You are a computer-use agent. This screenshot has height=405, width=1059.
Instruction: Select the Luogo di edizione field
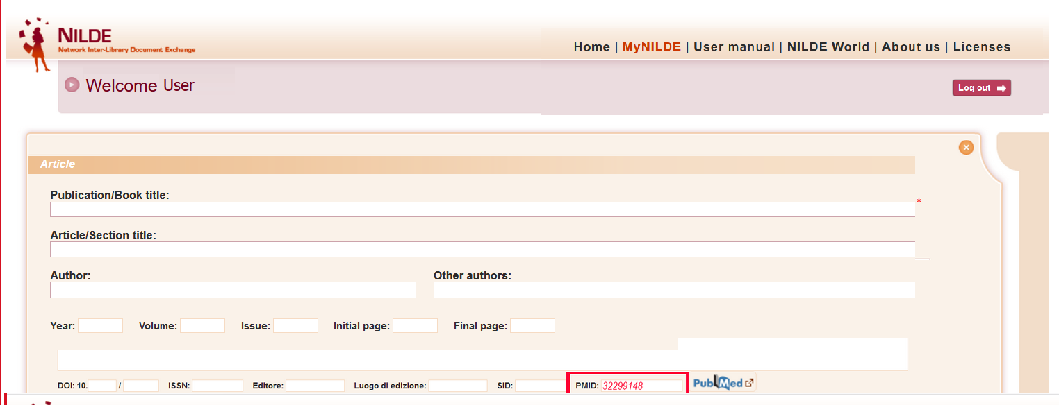[x=458, y=386]
